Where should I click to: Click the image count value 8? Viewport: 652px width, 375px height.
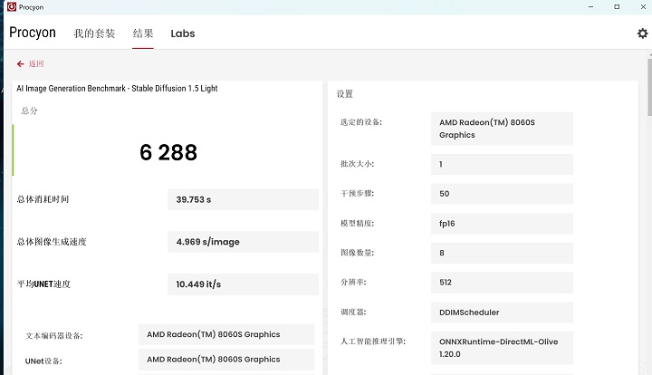[x=502, y=253]
